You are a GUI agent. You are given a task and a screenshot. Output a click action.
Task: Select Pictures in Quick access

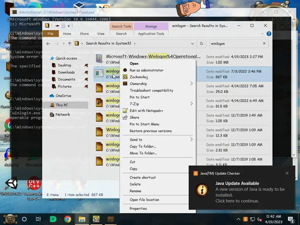pos(65,86)
